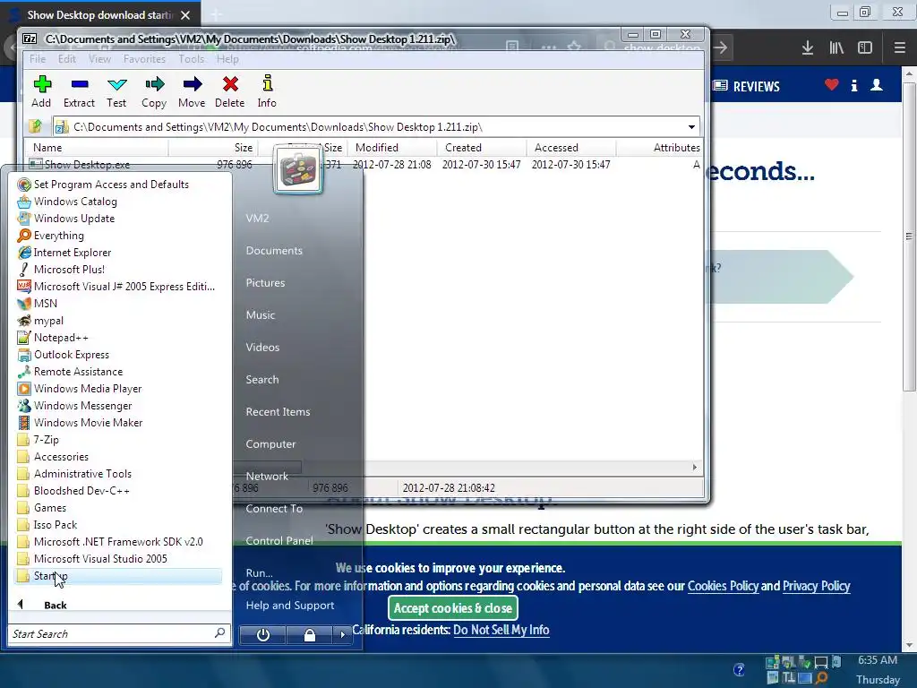Click the Extract toolbar icon
The width and height of the screenshot is (917, 688).
point(79,91)
